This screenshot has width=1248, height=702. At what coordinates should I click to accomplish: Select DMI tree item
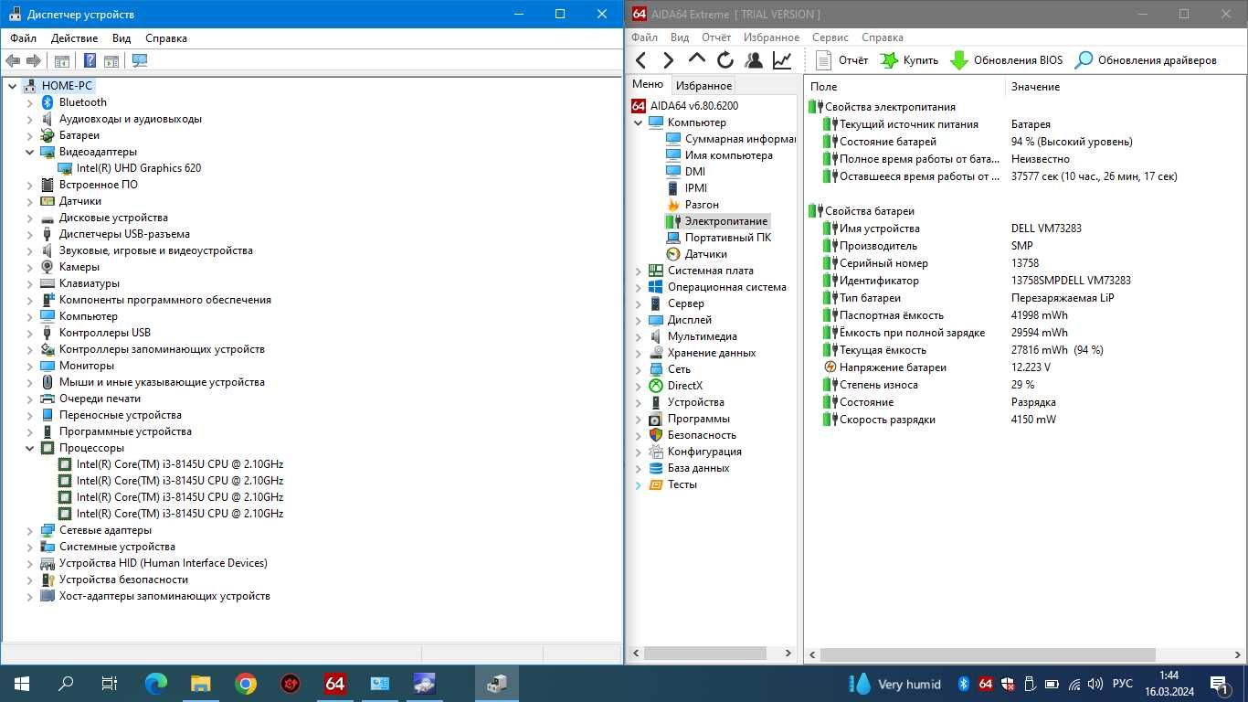(x=686, y=172)
